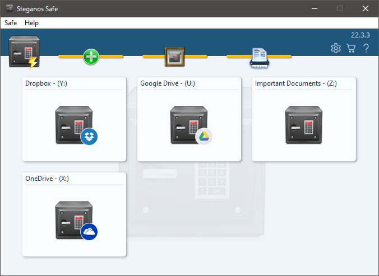
Task: Click the version number 22.3.3
Action: 361,35
